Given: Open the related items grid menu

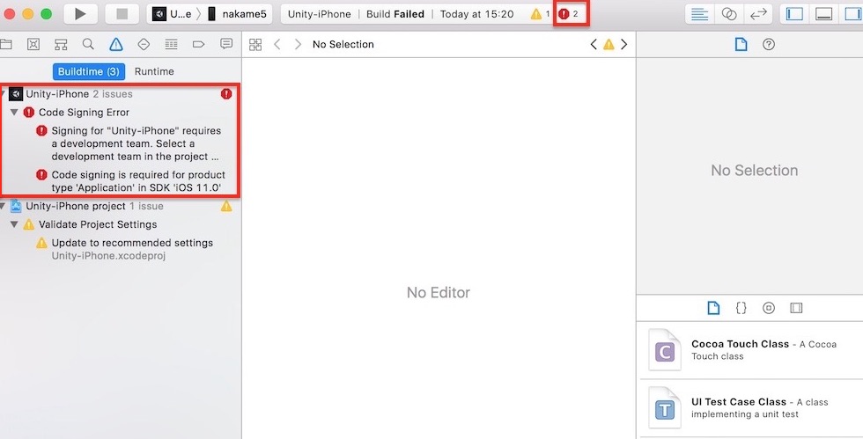Looking at the screenshot, I should click(255, 45).
